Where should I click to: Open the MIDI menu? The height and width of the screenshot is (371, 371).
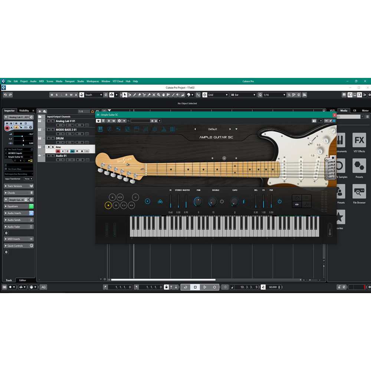tap(42, 81)
